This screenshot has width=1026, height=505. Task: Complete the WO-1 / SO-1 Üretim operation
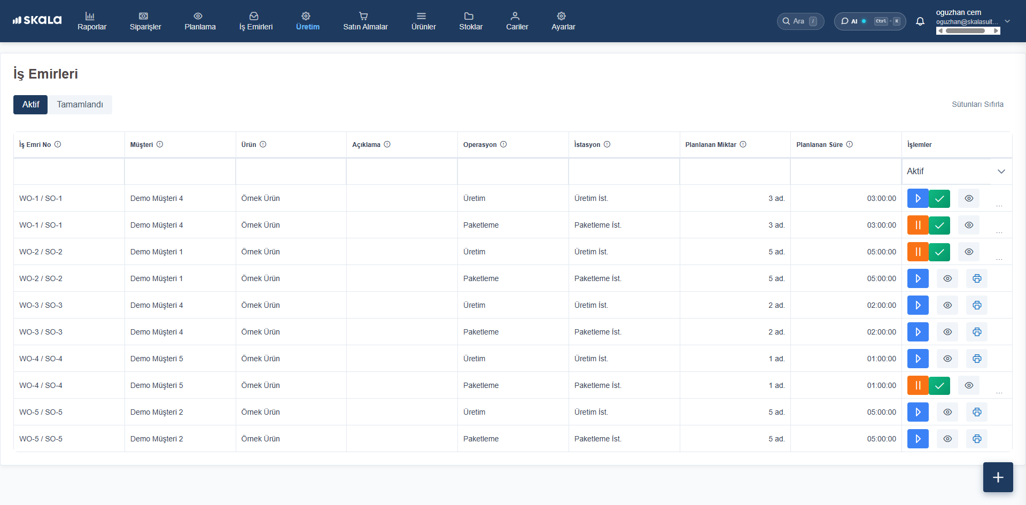[939, 198]
